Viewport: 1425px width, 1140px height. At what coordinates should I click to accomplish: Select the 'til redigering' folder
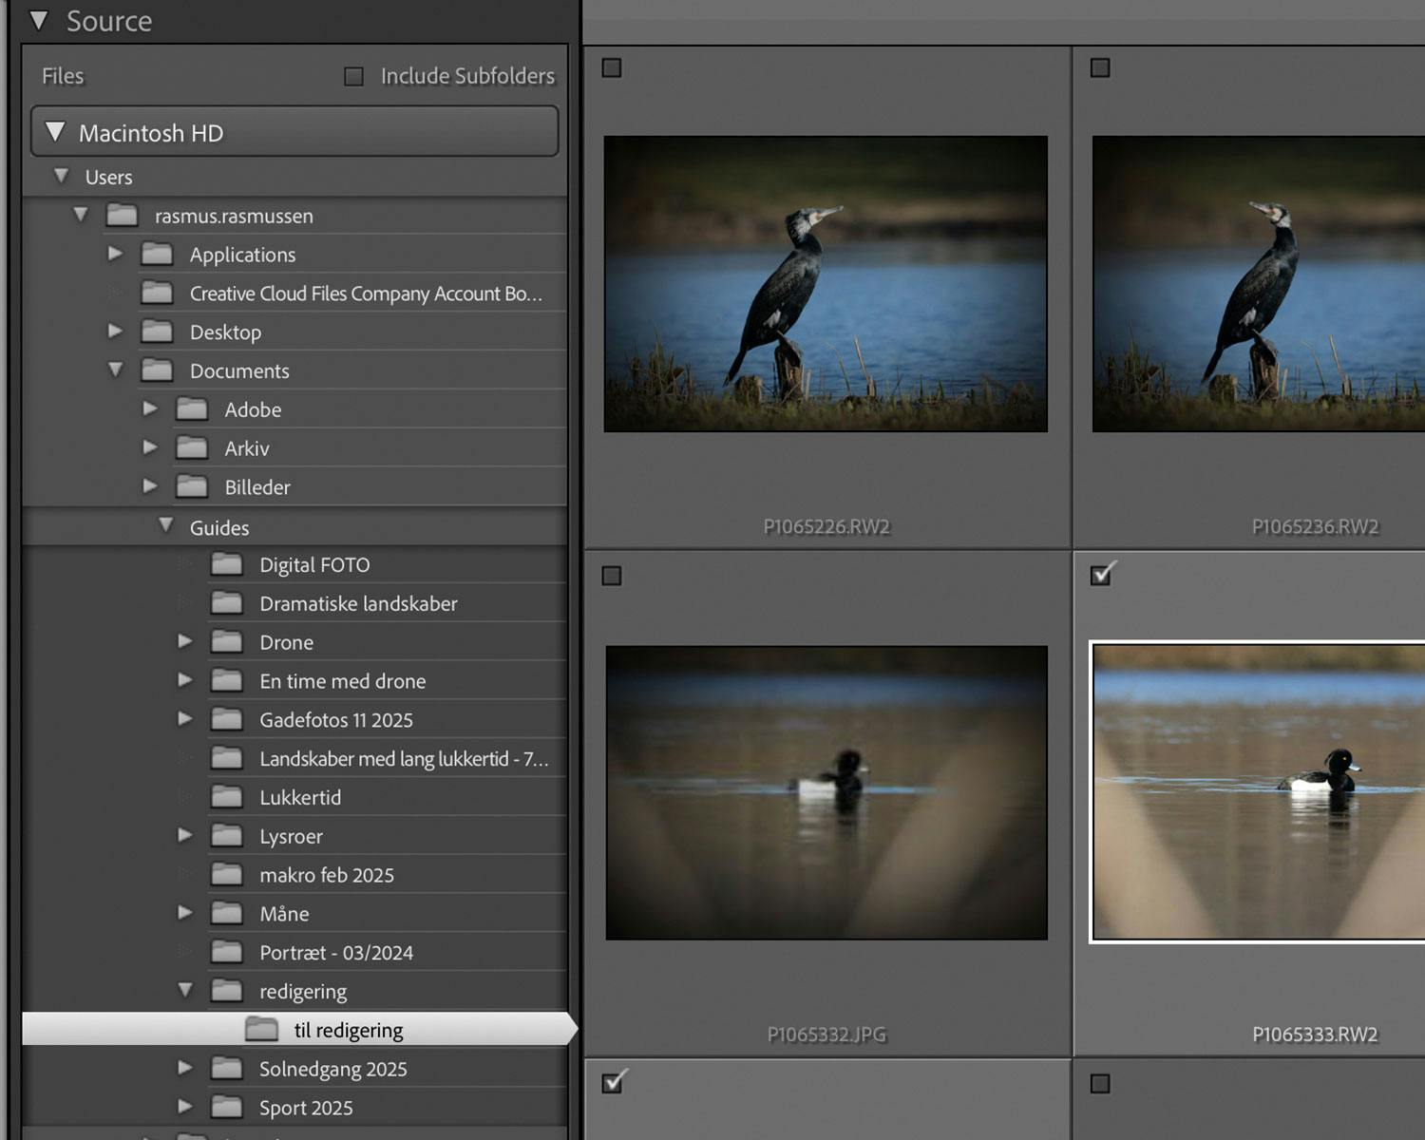point(348,1030)
